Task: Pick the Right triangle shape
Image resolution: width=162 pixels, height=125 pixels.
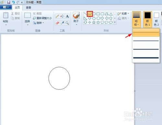Action: point(86,18)
